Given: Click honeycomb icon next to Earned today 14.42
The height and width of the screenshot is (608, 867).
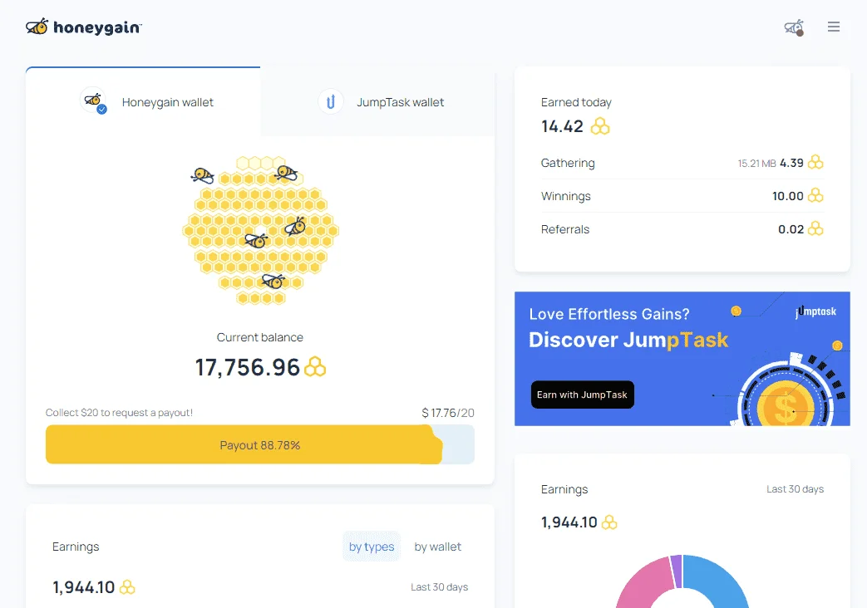Looking at the screenshot, I should pyautogui.click(x=600, y=126).
